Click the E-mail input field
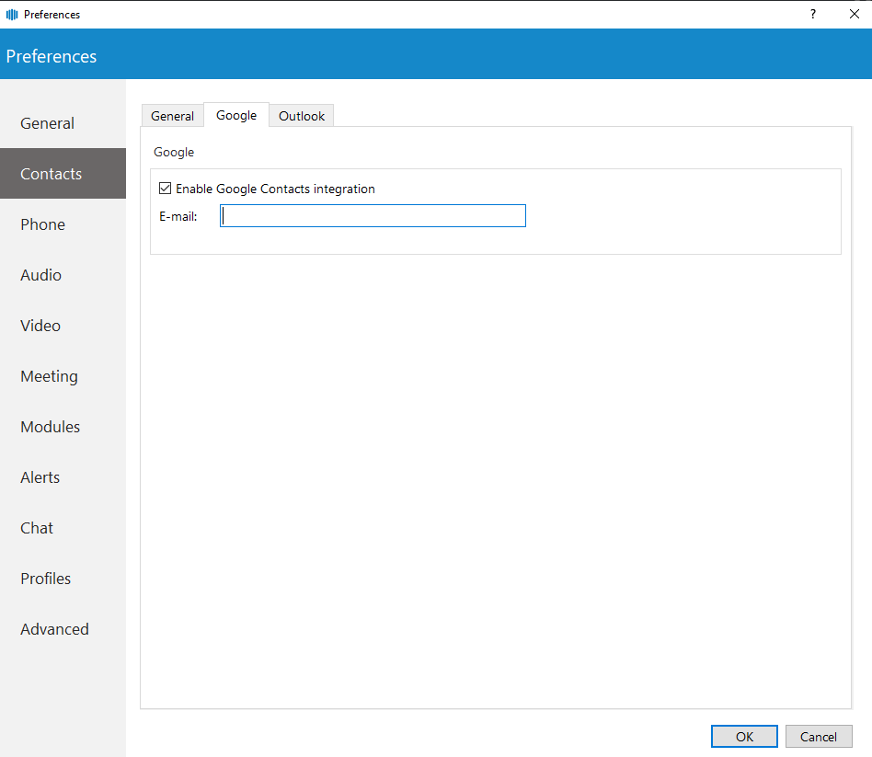872x757 pixels. pyautogui.click(x=373, y=216)
